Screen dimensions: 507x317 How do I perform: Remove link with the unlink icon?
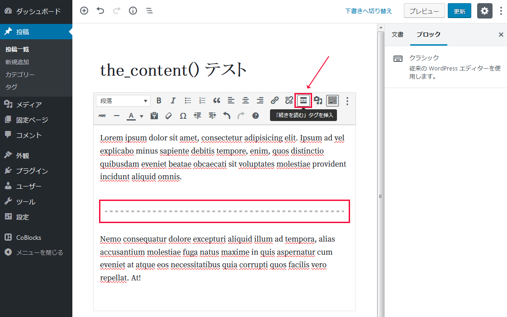pos(289,101)
